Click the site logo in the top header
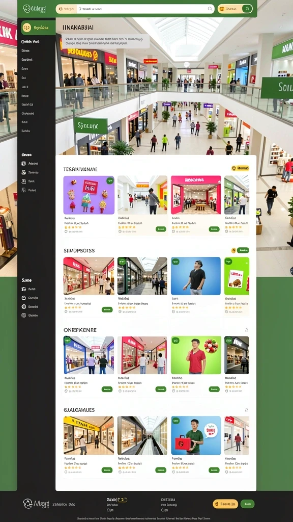 pyautogui.click(x=34, y=9)
